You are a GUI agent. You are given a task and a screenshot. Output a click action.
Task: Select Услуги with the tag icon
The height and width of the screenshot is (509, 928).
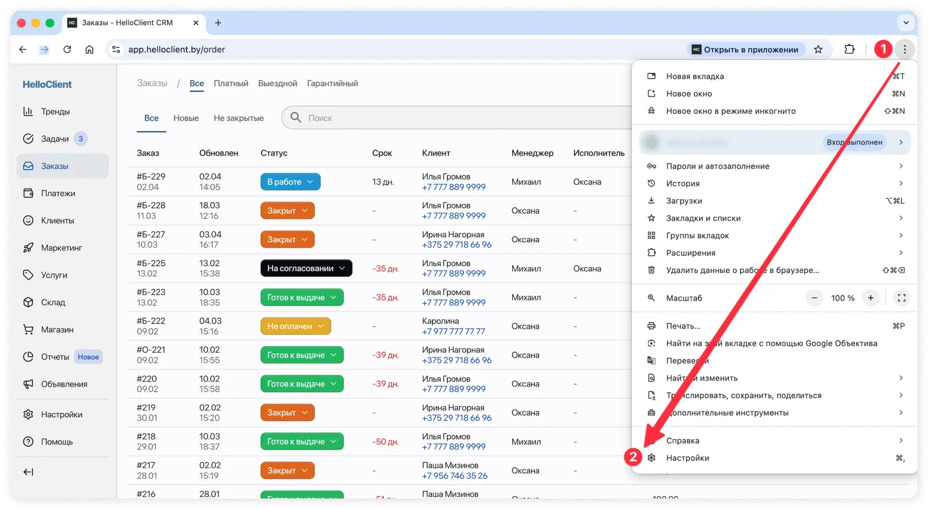54,275
